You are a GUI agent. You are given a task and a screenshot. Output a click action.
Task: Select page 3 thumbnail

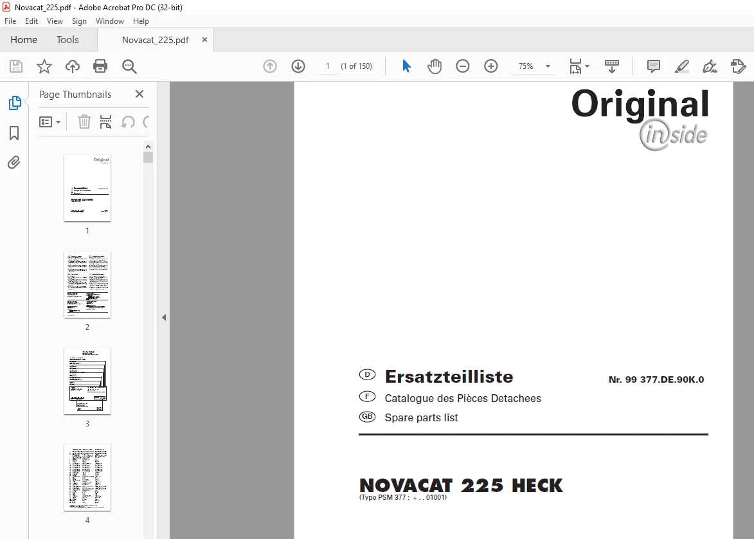87,381
